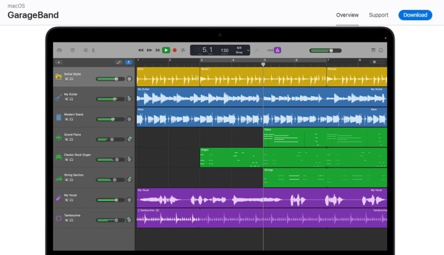444x255 pixels.
Task: Click the My Guitar track pan knob
Action: (130, 99)
